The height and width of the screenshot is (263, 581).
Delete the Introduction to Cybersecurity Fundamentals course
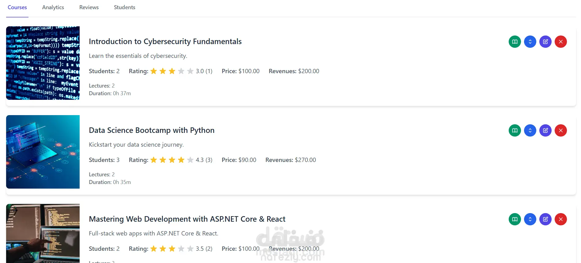tap(560, 42)
